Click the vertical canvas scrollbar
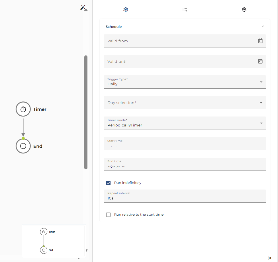 (x=86, y=112)
